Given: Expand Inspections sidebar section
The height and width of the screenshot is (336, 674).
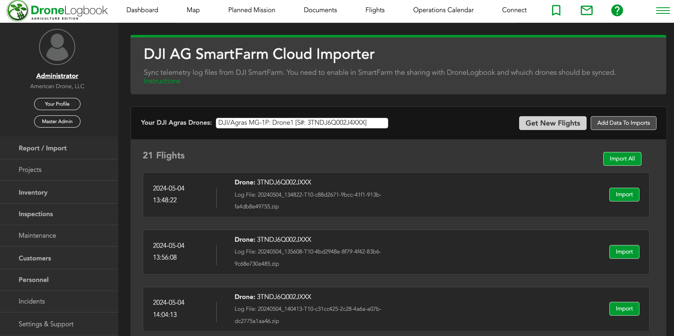Looking at the screenshot, I should 59,214.
